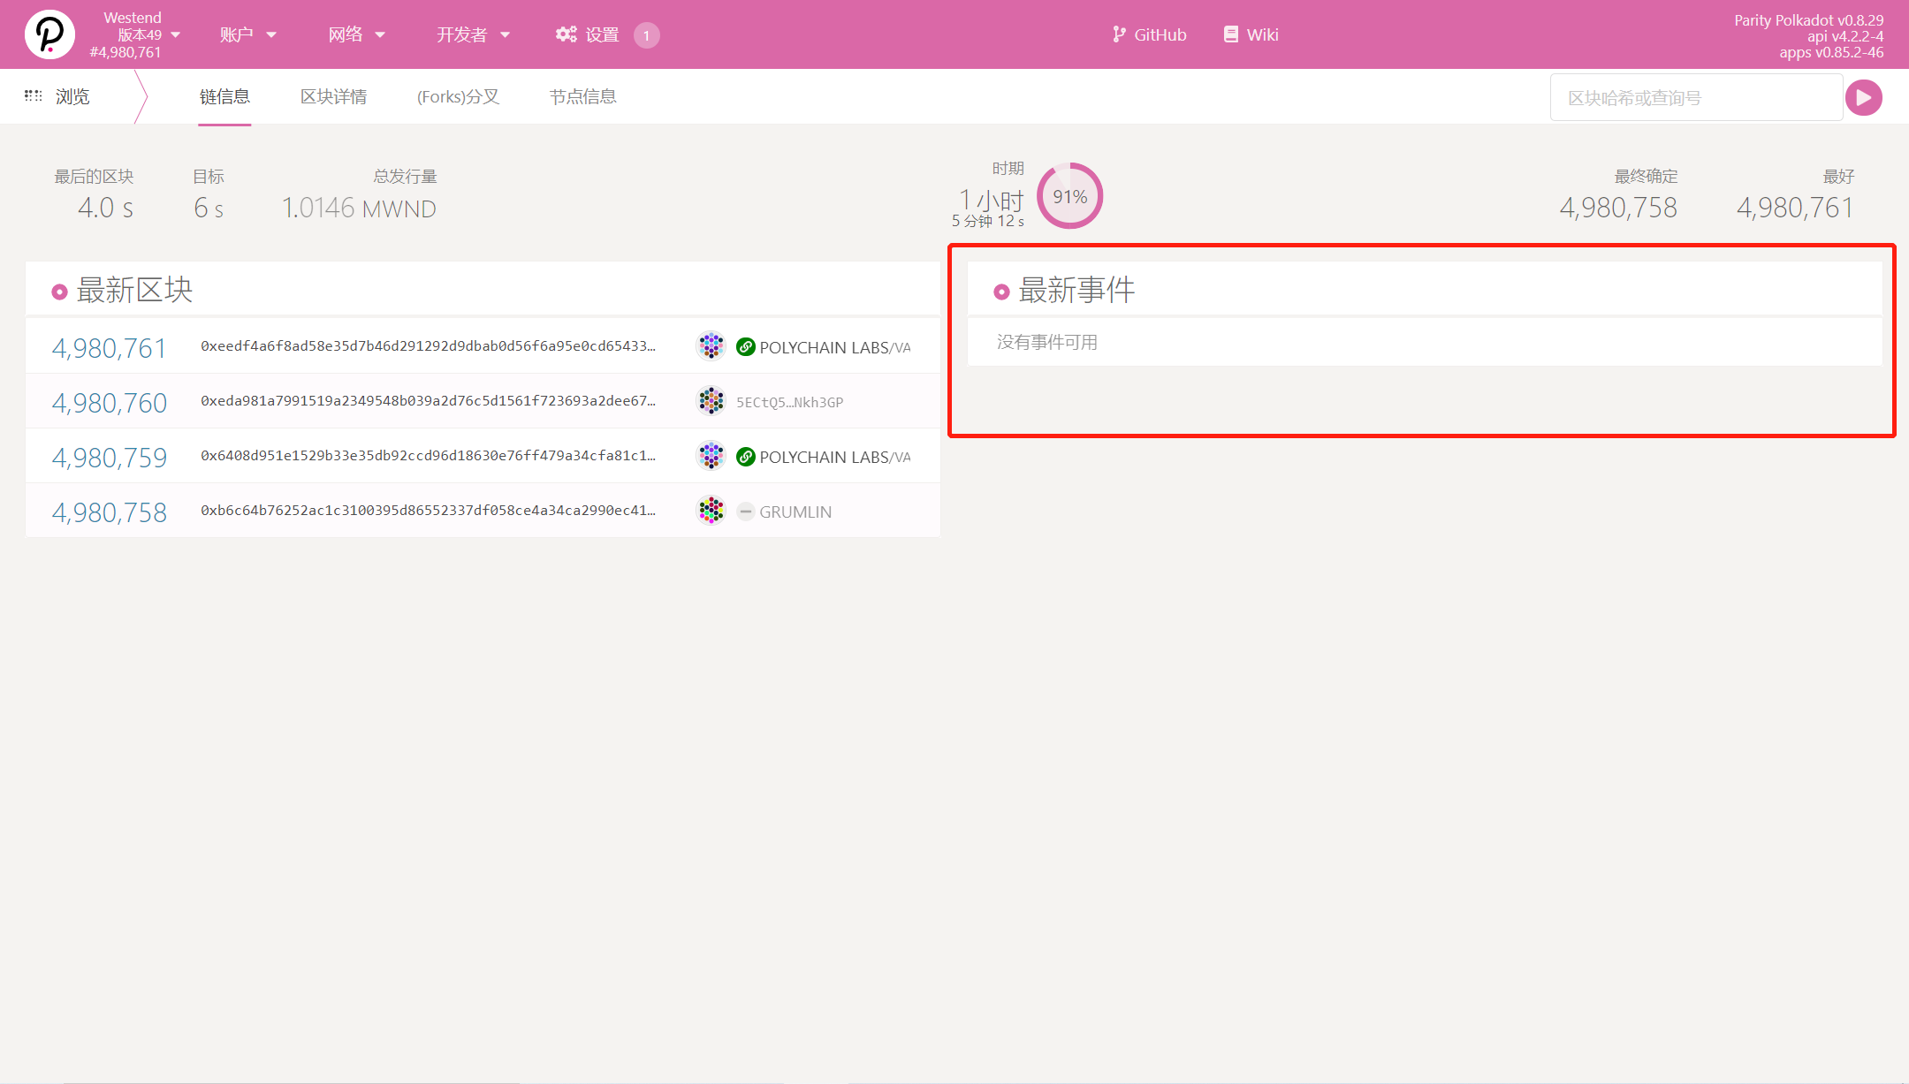Switch to the 节点信息 tab
1909x1084 pixels.
(x=582, y=96)
